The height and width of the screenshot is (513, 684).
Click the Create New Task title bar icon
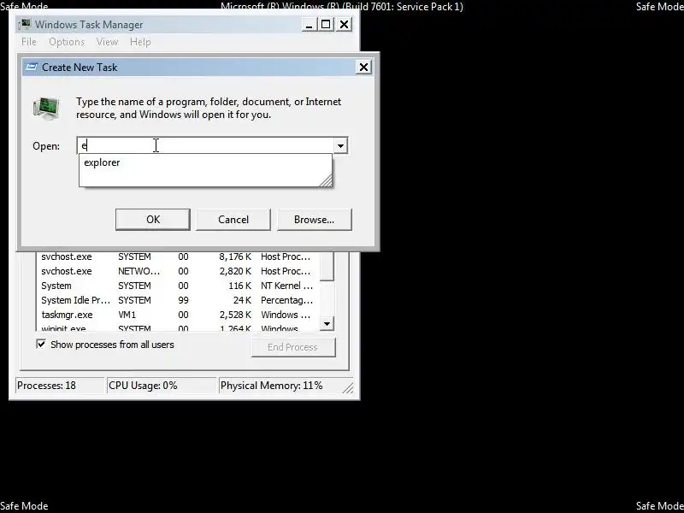pyautogui.click(x=32, y=67)
